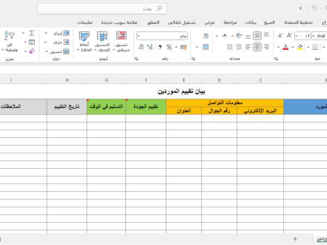Click the Fill down icon
Viewport: 327px width, 245px height.
click(x=32, y=42)
